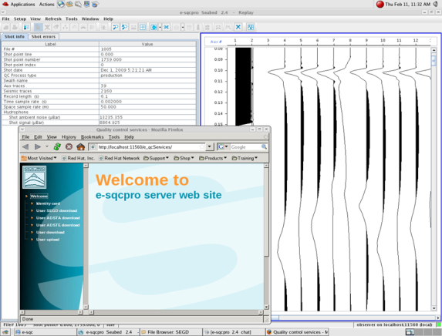The height and width of the screenshot is (336, 442).
Task: Open the URL bar history dropdown
Action: (209, 146)
